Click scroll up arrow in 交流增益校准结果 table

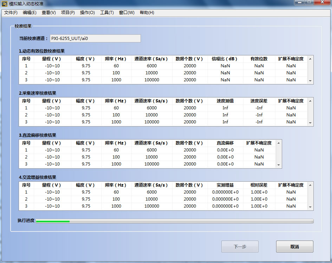pyautogui.click(x=310, y=185)
